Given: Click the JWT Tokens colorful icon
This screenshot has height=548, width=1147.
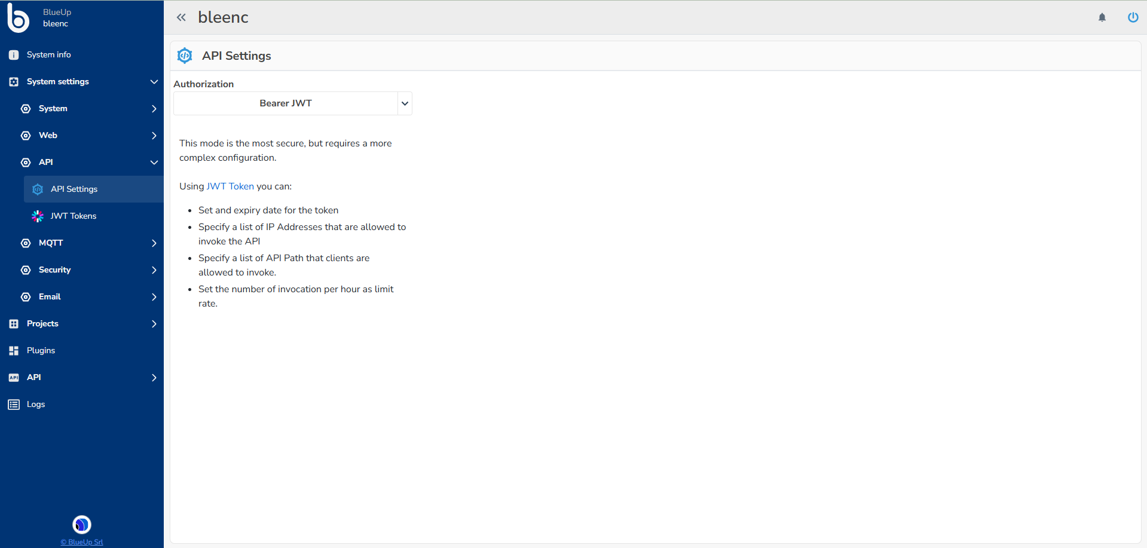Looking at the screenshot, I should point(38,216).
